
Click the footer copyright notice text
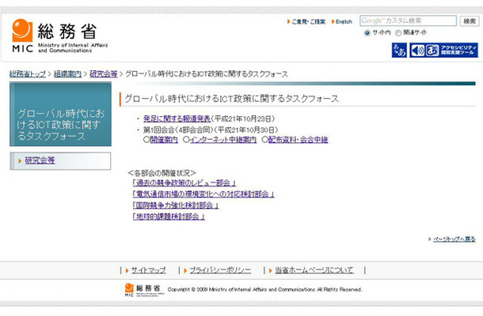click(x=265, y=290)
